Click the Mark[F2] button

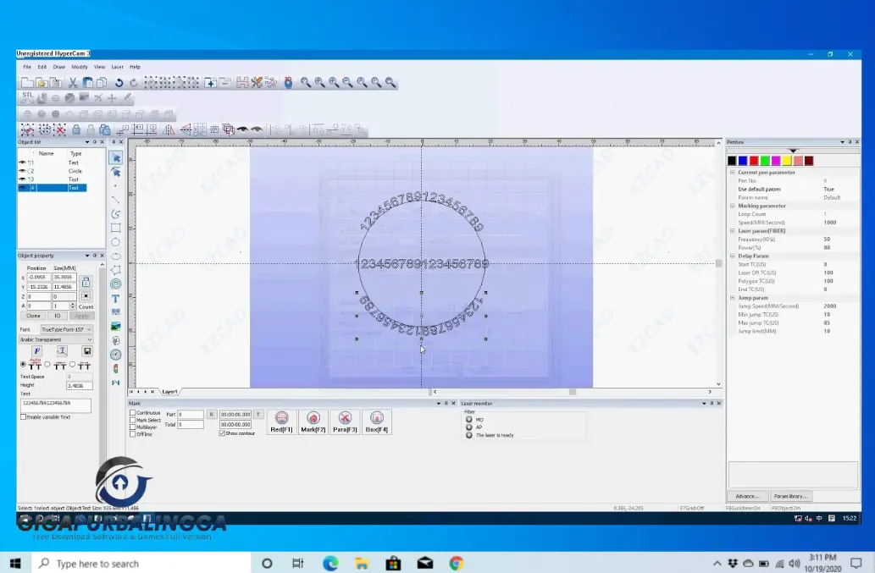313,422
